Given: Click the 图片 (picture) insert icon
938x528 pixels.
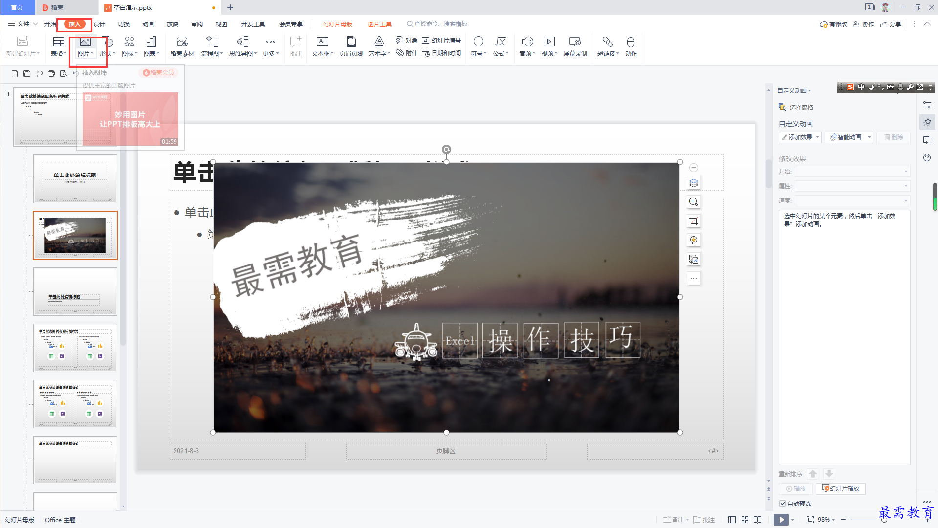Looking at the screenshot, I should click(85, 42).
